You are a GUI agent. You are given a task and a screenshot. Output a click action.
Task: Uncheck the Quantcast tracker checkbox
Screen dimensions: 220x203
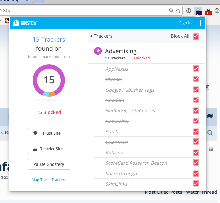point(196,142)
